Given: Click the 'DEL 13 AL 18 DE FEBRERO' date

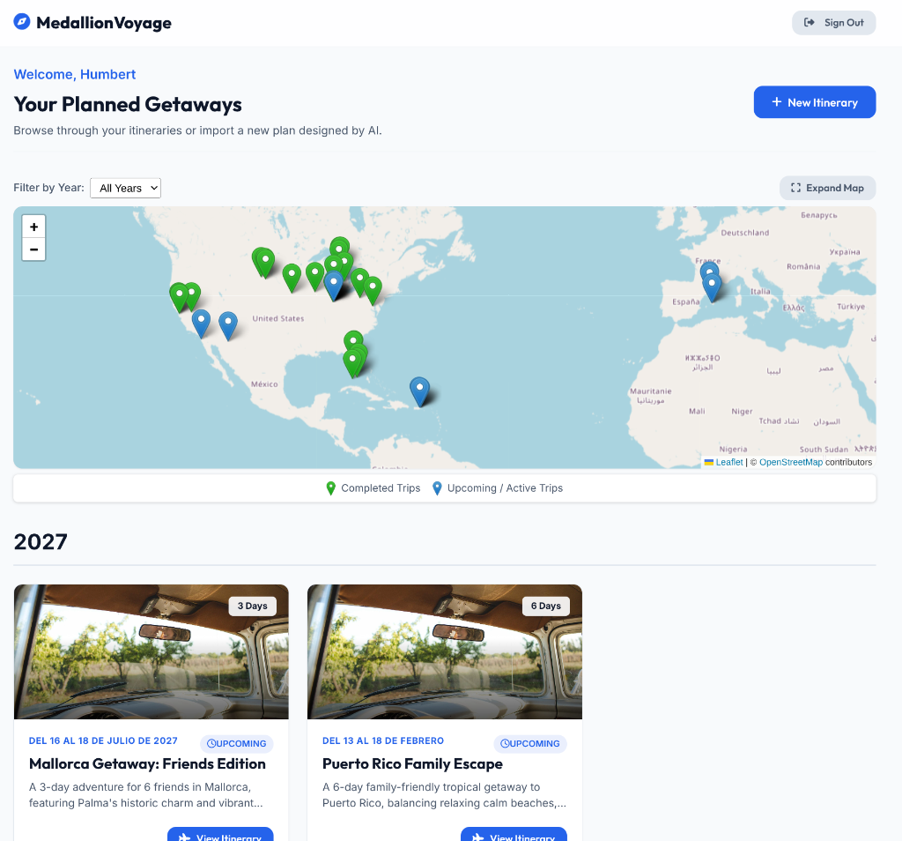Looking at the screenshot, I should pyautogui.click(x=383, y=741).
